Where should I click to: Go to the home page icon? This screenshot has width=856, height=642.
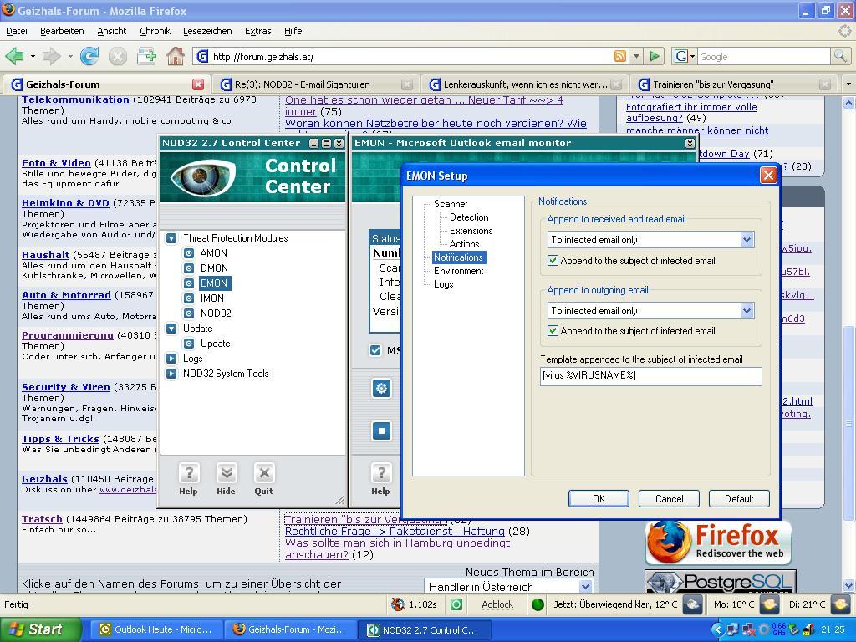click(x=176, y=56)
